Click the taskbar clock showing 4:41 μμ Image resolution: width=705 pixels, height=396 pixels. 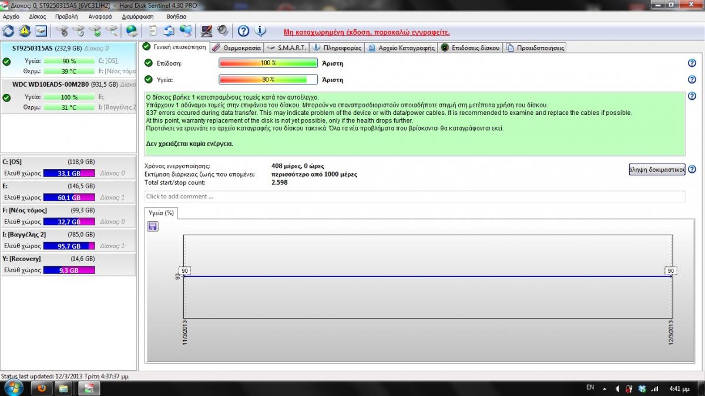[679, 389]
